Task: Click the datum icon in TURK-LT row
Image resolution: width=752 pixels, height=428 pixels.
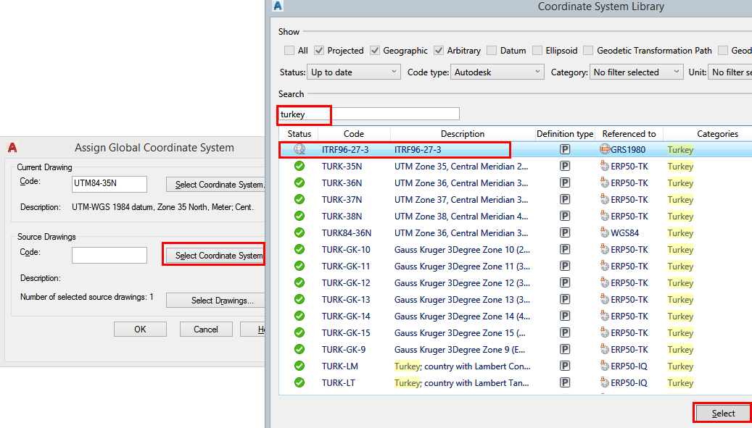Action: 605,383
